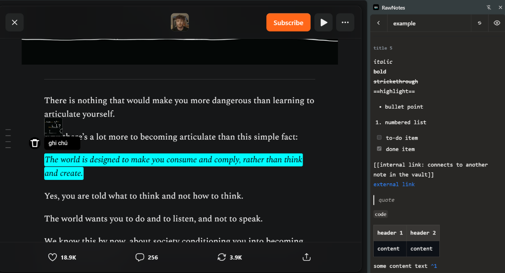This screenshot has height=273, width=505.
Task: Go back with the RawNotes chevron
Action: tap(379, 23)
